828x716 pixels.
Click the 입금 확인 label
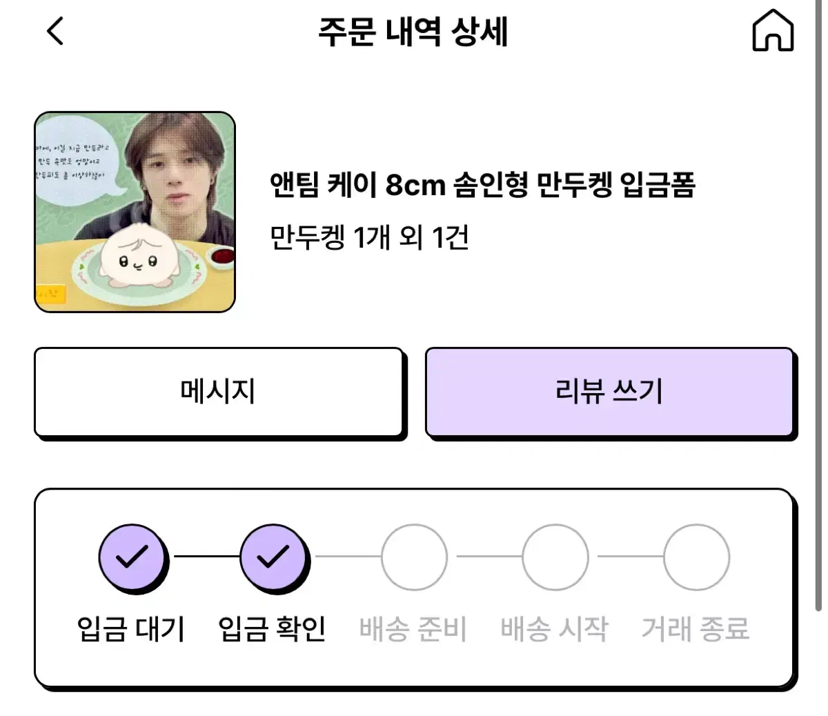[x=273, y=628]
